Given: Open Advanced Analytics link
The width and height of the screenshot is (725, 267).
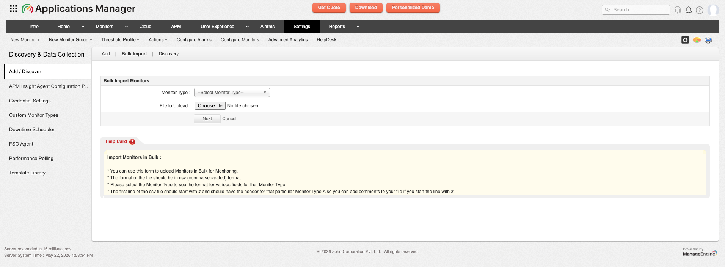Looking at the screenshot, I should (288, 40).
